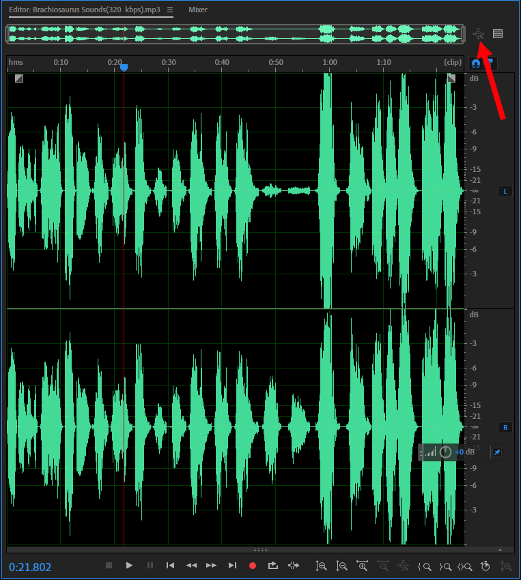The image size is (521, 580).
Task: Click the fade-in handle at waveform start
Action: (19, 78)
